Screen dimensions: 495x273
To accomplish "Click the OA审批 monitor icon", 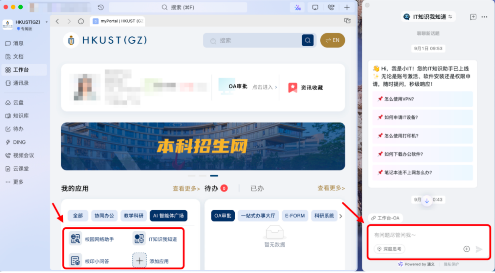I will 227,87.
